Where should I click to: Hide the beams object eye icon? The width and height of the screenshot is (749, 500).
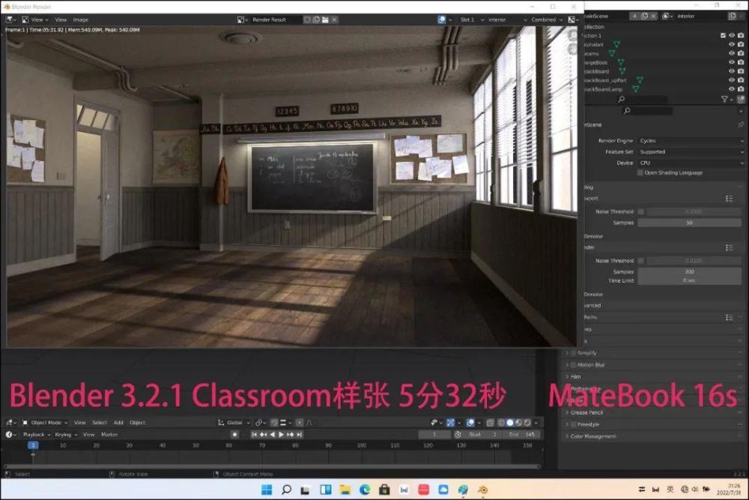pyautogui.click(x=732, y=53)
